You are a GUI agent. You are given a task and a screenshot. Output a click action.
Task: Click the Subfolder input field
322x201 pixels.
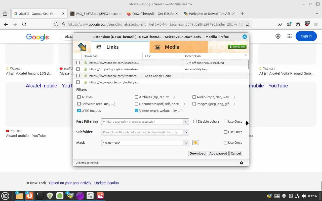pyautogui.click(x=142, y=132)
